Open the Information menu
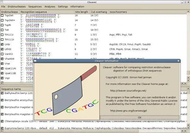190x133 pixels. (x=77, y=7)
